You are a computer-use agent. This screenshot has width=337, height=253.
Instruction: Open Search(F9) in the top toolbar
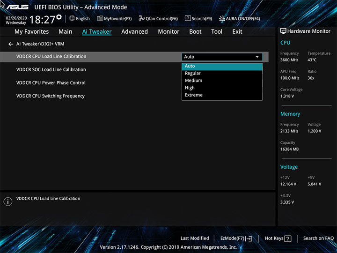(198, 18)
